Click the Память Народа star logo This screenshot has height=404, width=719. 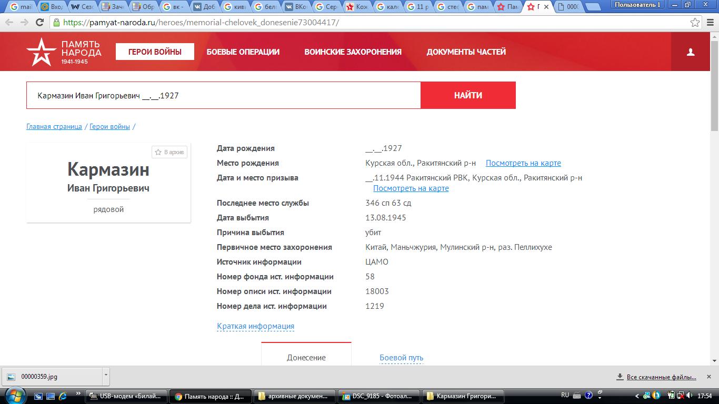coord(41,52)
